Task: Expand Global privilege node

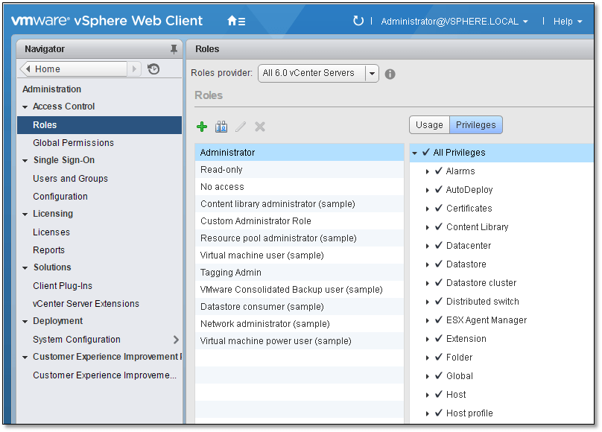Action: [x=427, y=376]
